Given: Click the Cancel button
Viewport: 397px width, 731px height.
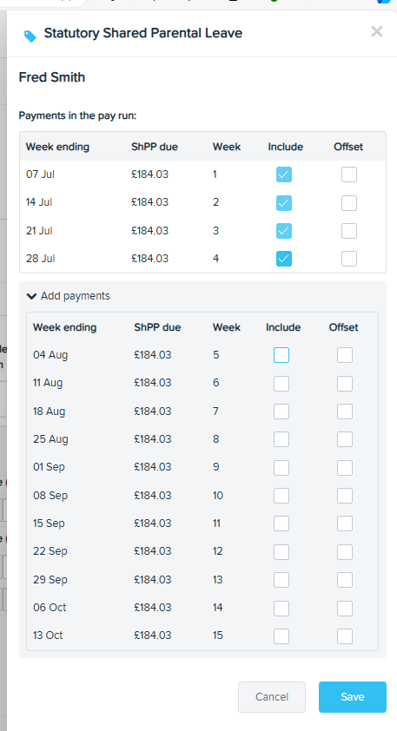Looking at the screenshot, I should pyautogui.click(x=272, y=697).
